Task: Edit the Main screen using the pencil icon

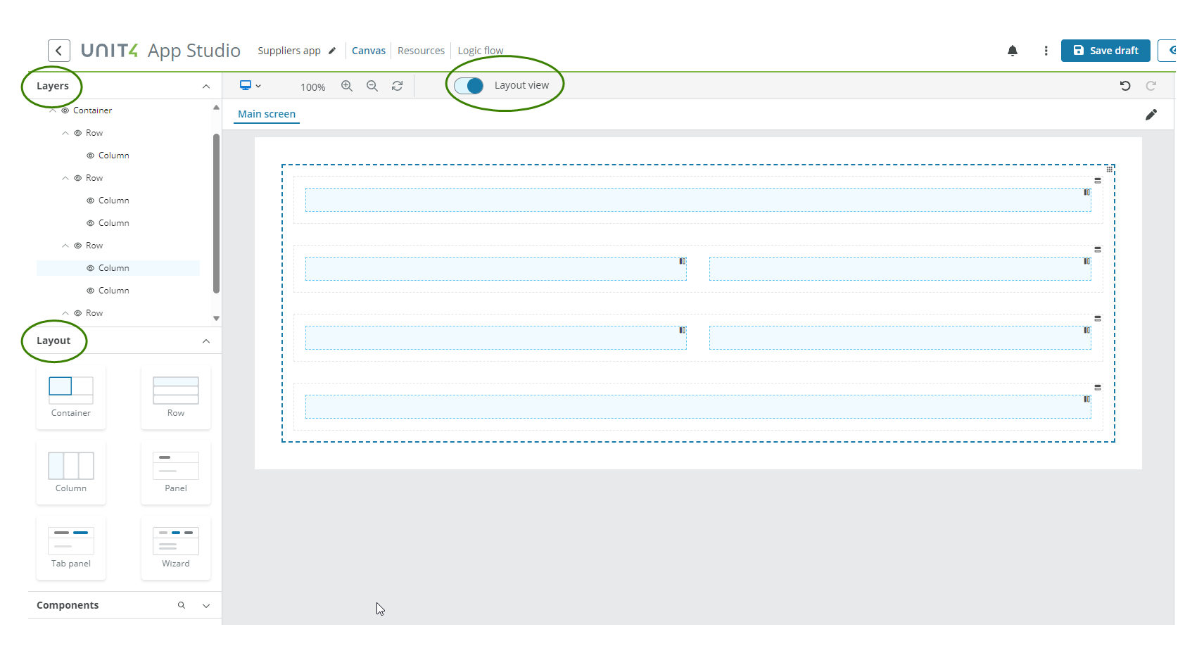Action: point(1152,114)
